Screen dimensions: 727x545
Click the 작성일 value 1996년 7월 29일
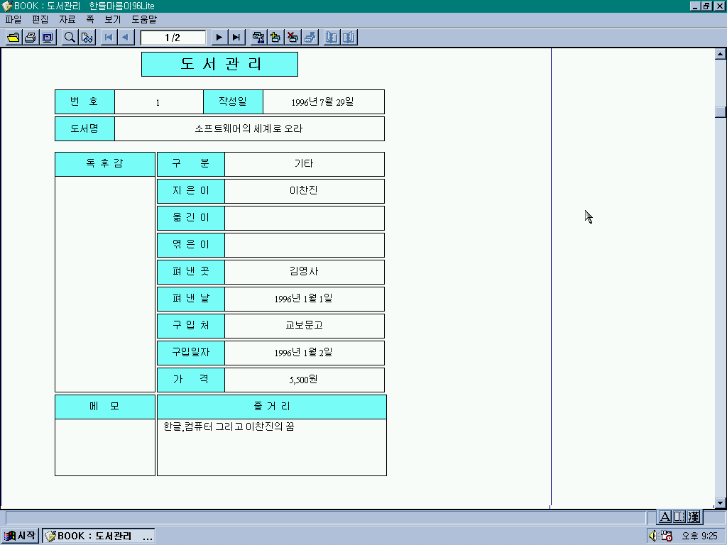323,102
